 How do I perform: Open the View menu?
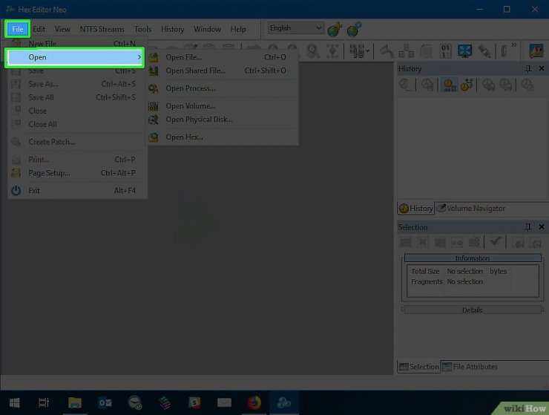tap(62, 29)
